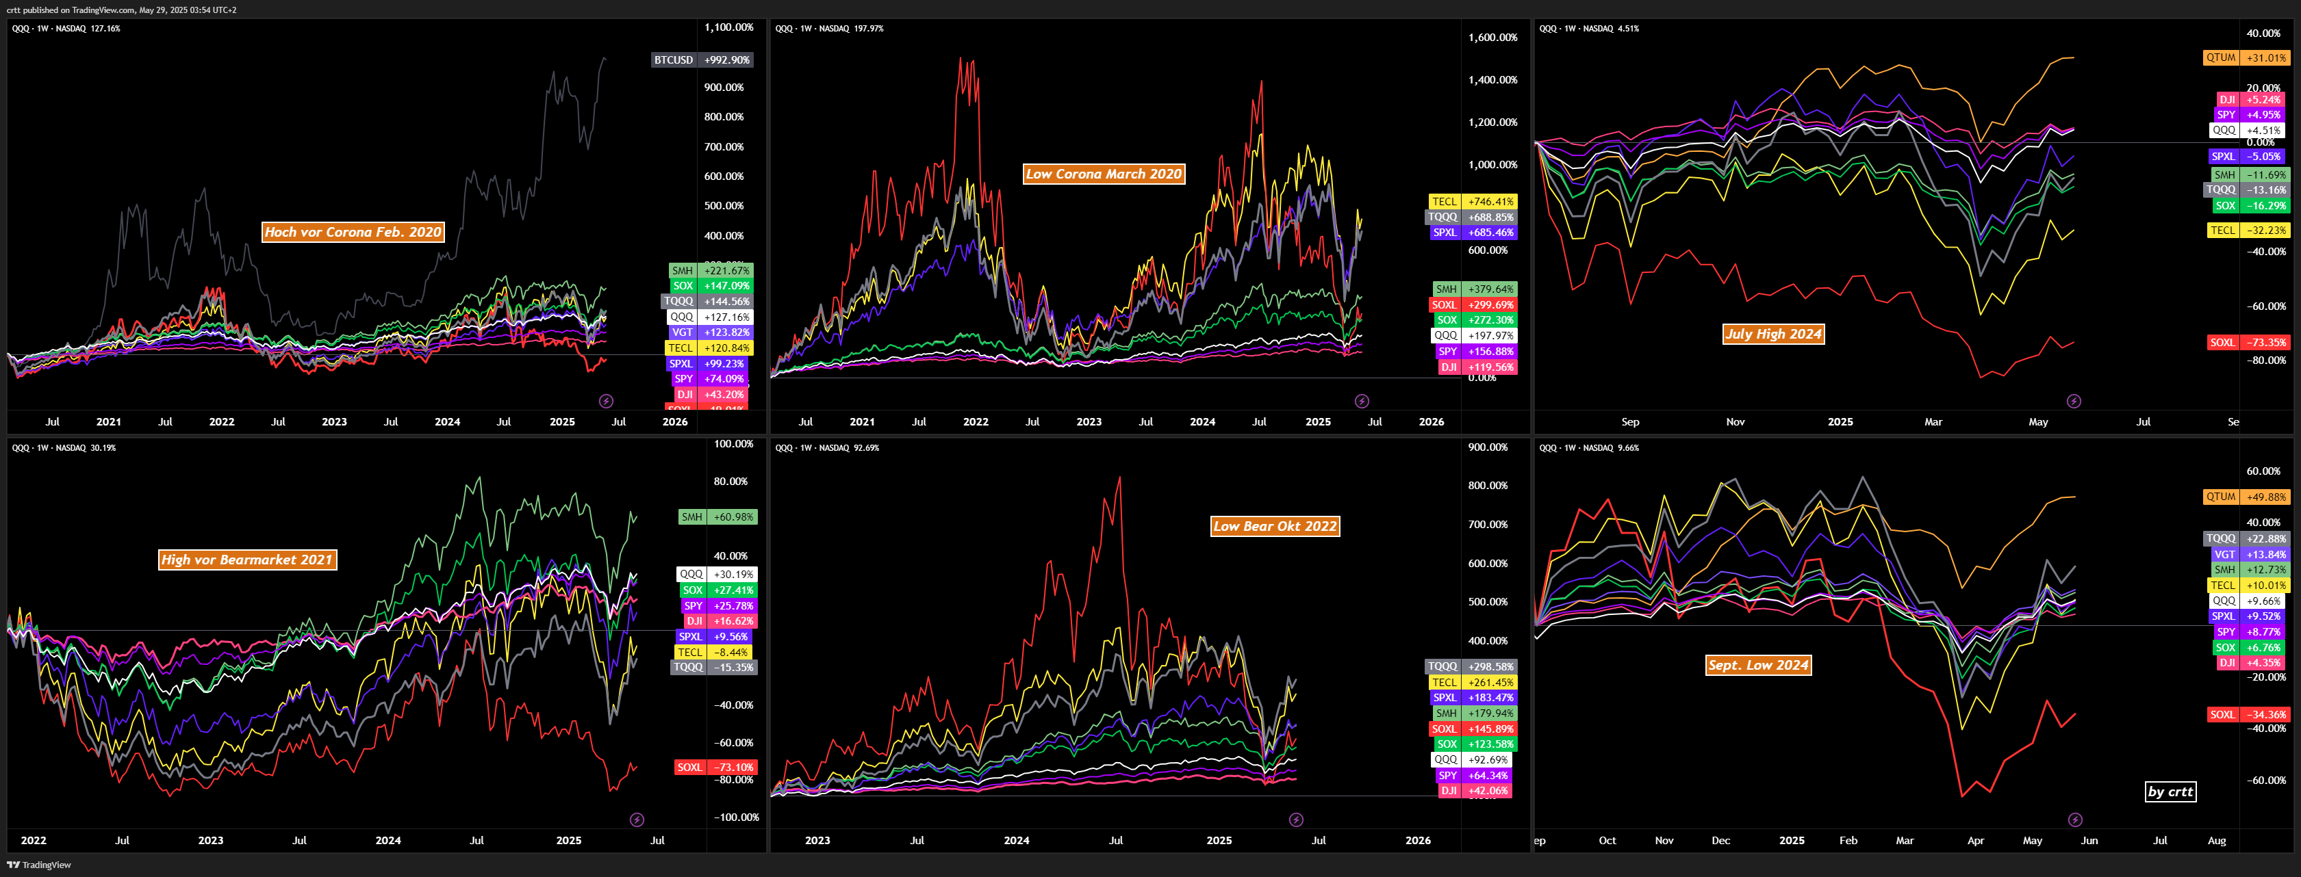The image size is (2301, 877).
Task: Click the 'crtt published on TradingView.com' caption
Action: point(121,10)
